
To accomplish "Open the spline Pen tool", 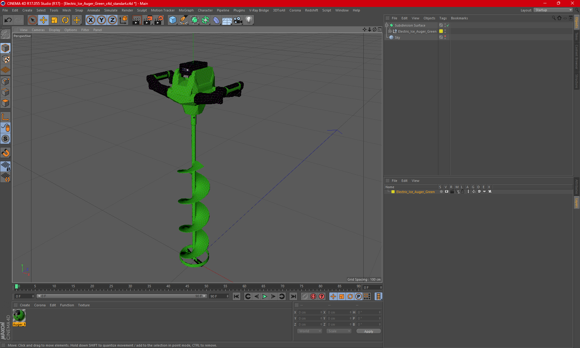I will coord(183,20).
